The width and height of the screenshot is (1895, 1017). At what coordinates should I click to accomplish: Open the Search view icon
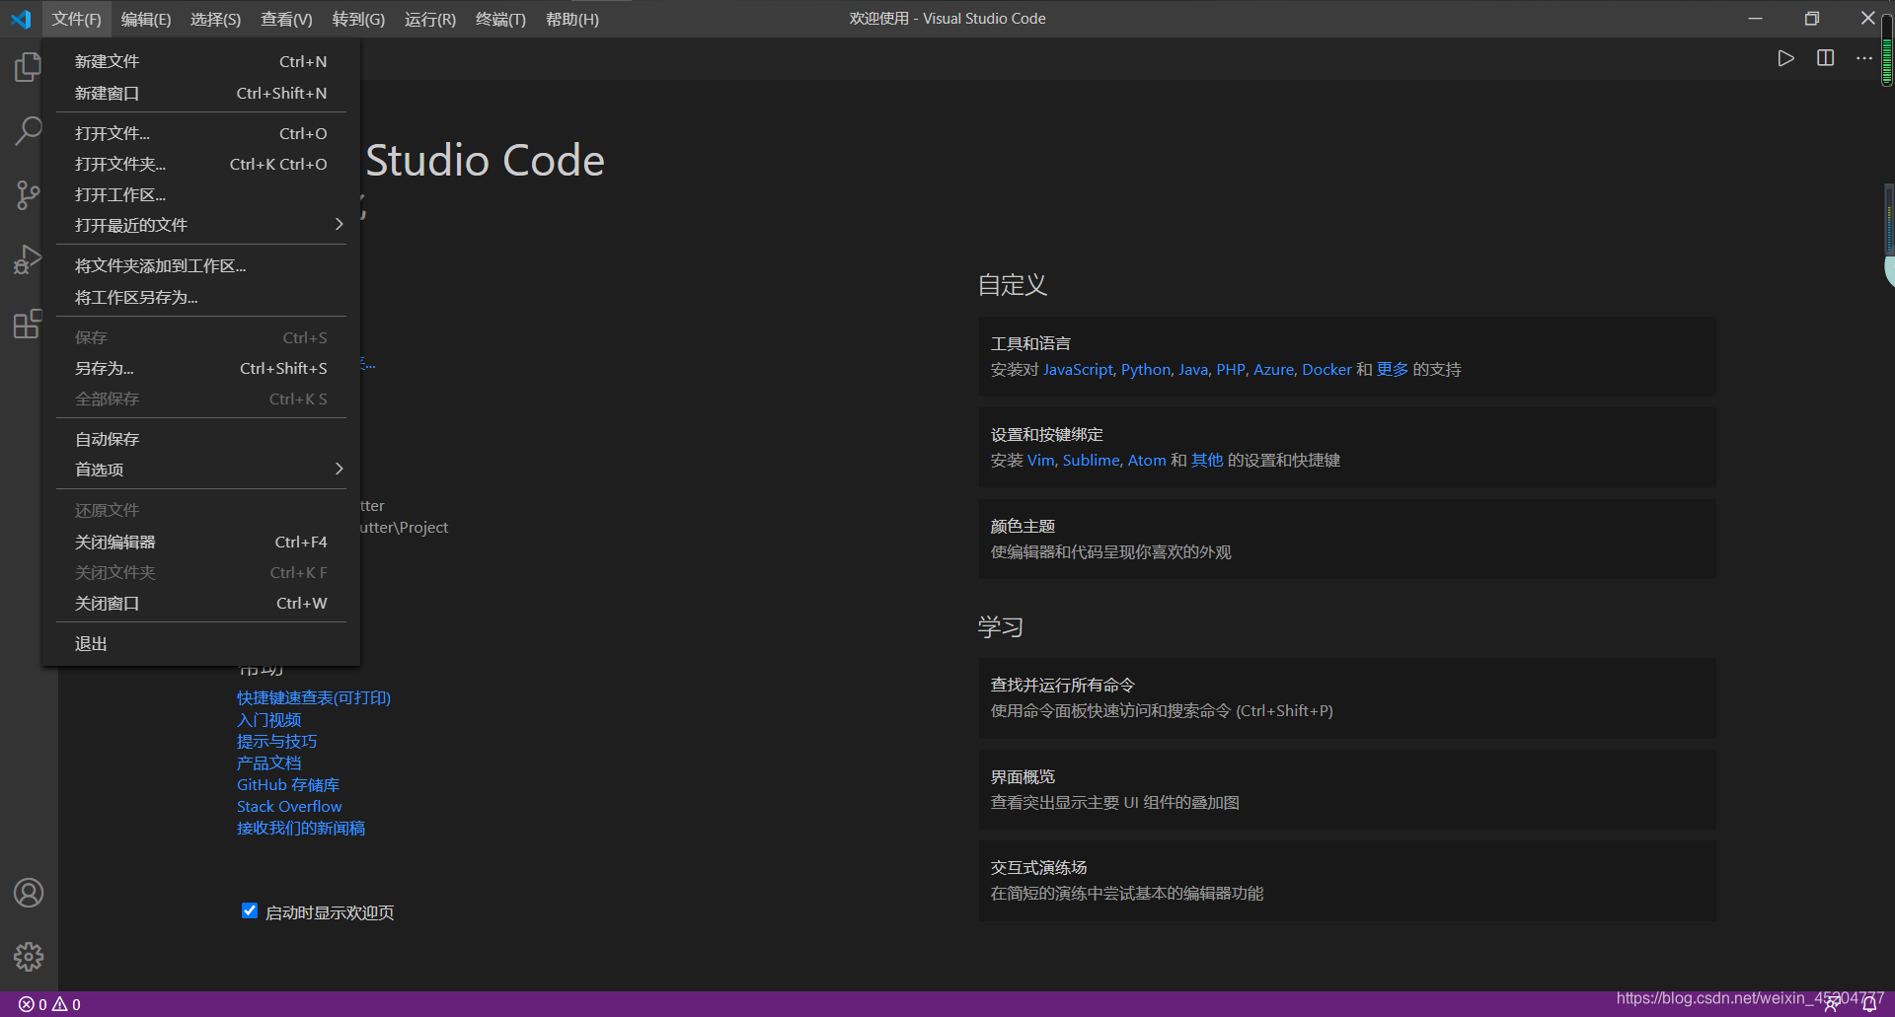28,130
